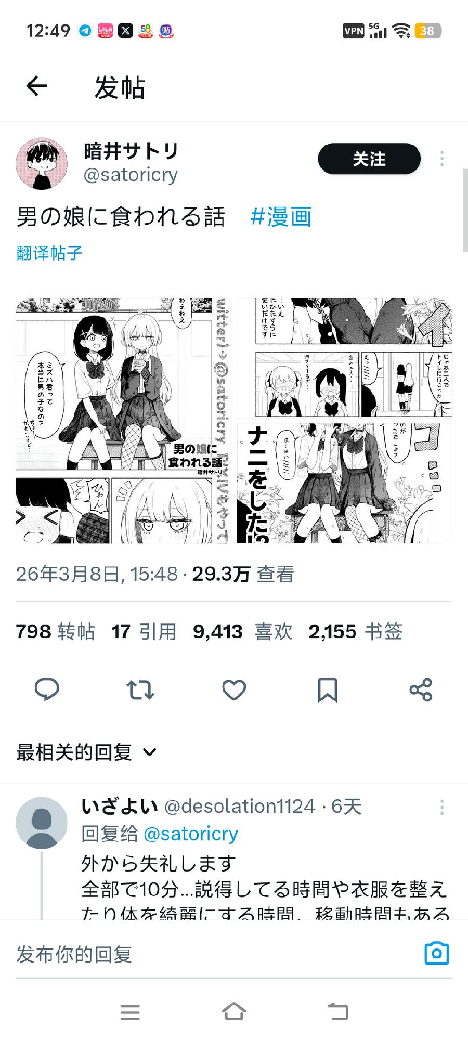Bookmark the post with bookmark icon
This screenshot has height=1040, width=468.
click(x=328, y=690)
